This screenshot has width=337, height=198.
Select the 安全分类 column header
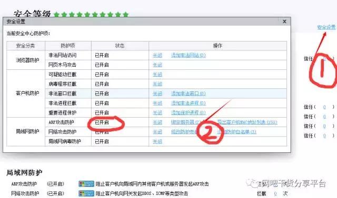coord(26,46)
